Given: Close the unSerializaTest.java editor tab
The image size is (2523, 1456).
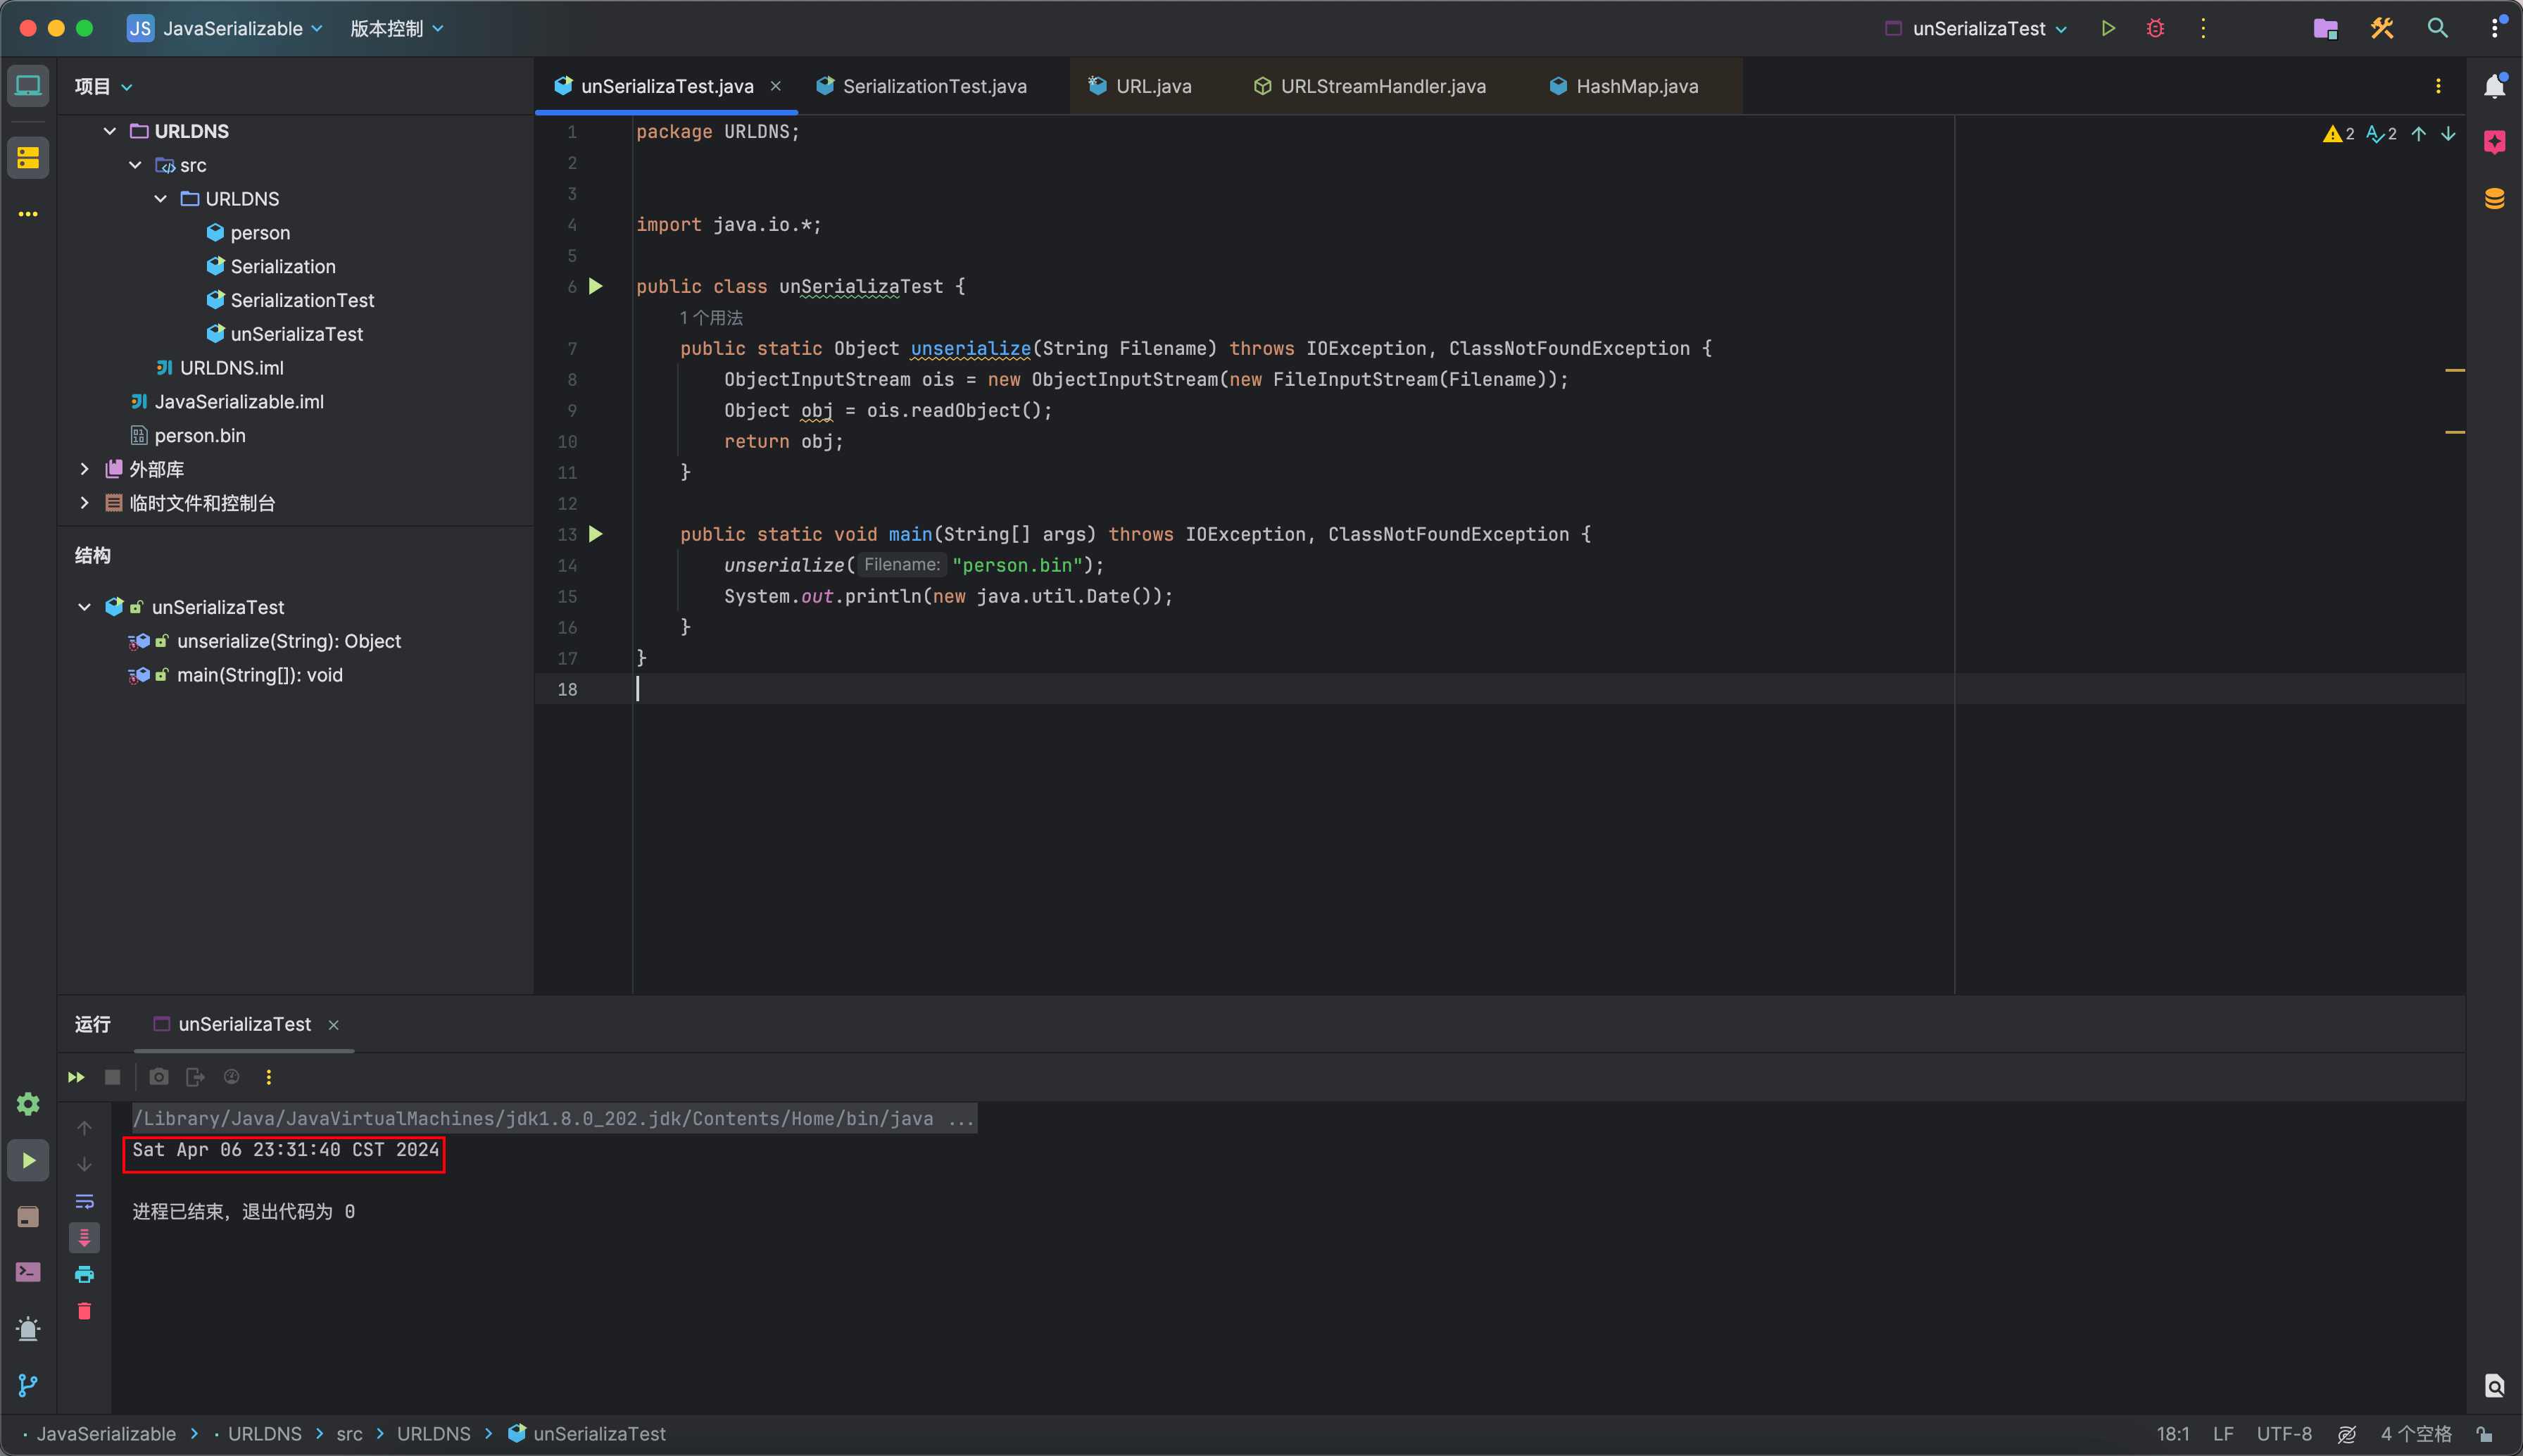Looking at the screenshot, I should [776, 86].
